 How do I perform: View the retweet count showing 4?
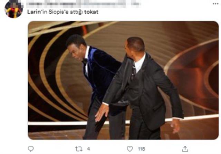(88, 149)
